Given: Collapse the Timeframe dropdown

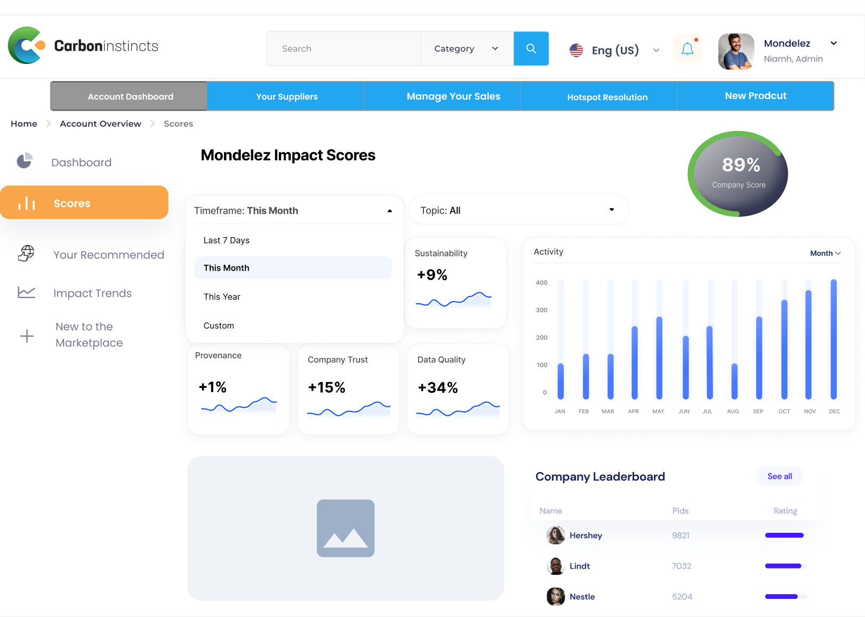Looking at the screenshot, I should pyautogui.click(x=390, y=211).
